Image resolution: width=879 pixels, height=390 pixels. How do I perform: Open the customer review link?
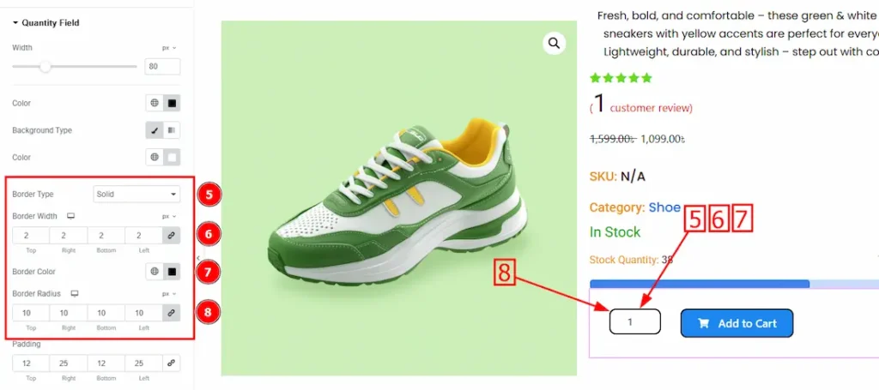click(651, 108)
